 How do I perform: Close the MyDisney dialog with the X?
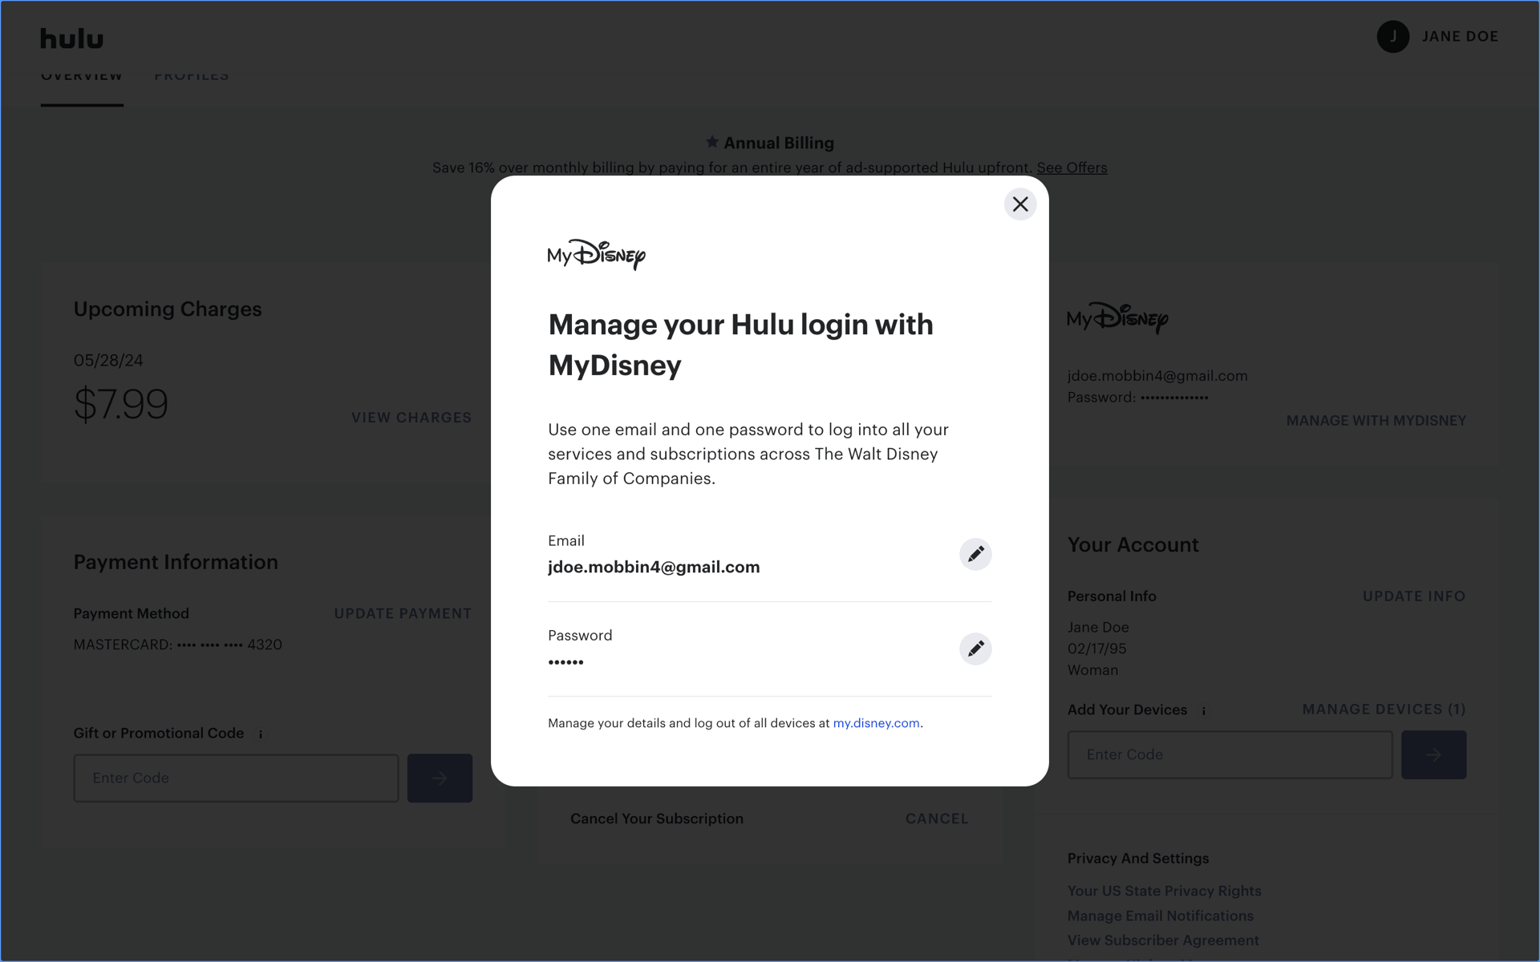coord(1020,204)
